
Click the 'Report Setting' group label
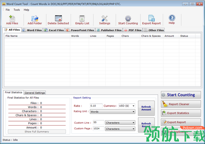click(x=82, y=98)
